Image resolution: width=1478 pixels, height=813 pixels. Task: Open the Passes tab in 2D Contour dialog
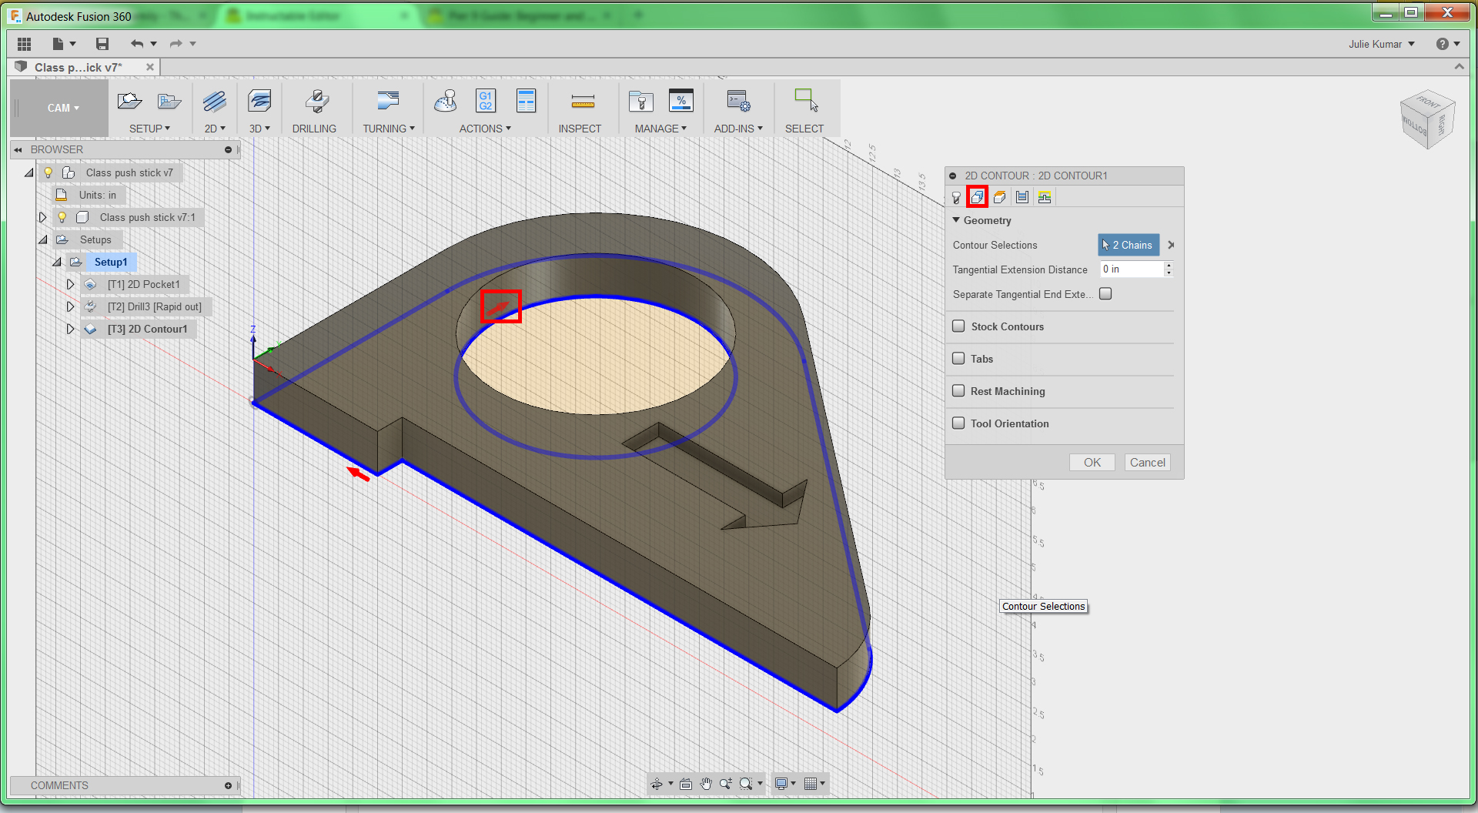coord(1022,198)
